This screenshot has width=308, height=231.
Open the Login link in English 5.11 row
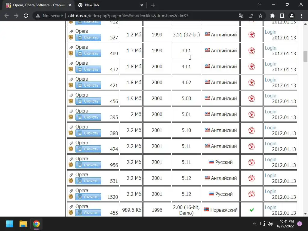coord(270,143)
